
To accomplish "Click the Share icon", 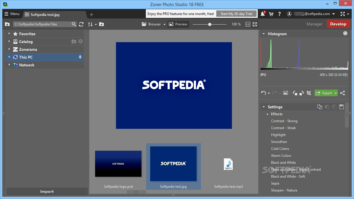I will click(342, 93).
